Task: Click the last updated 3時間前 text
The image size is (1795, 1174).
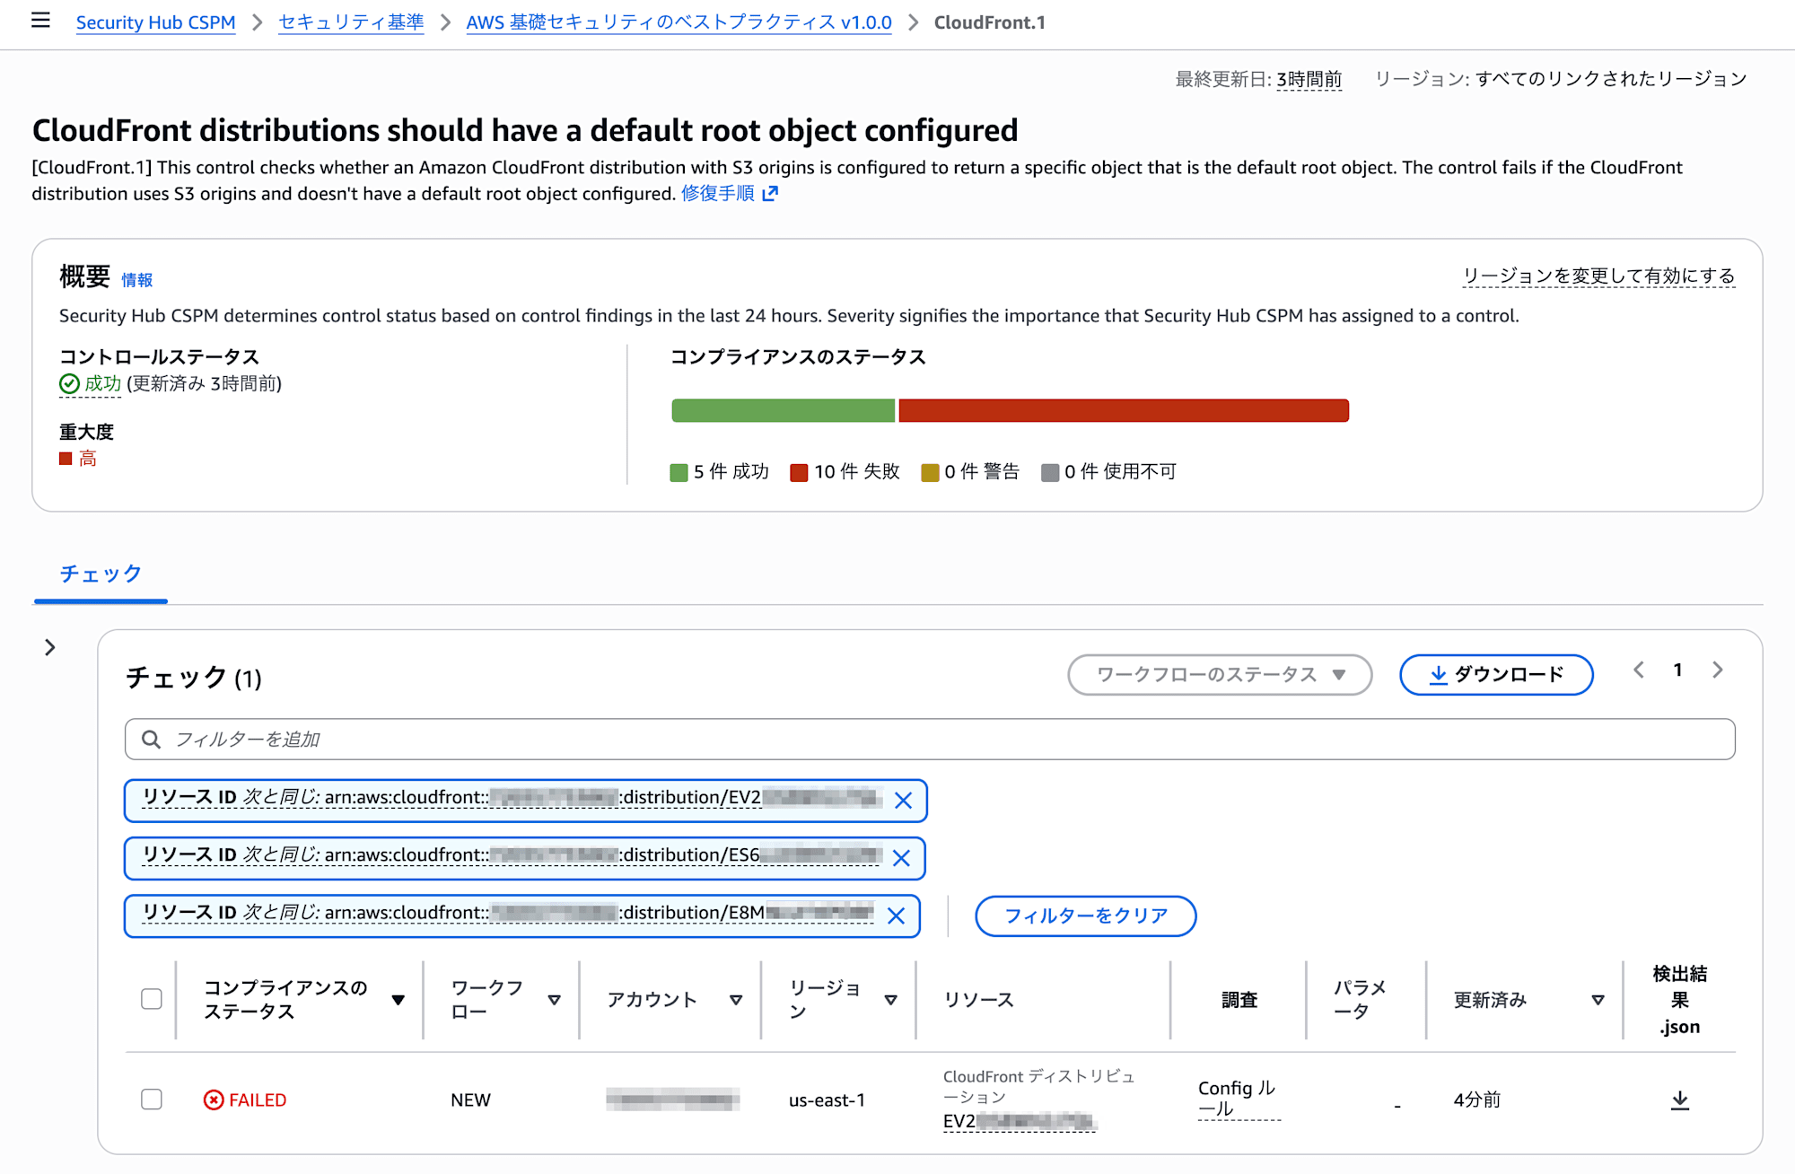Action: tap(1309, 79)
